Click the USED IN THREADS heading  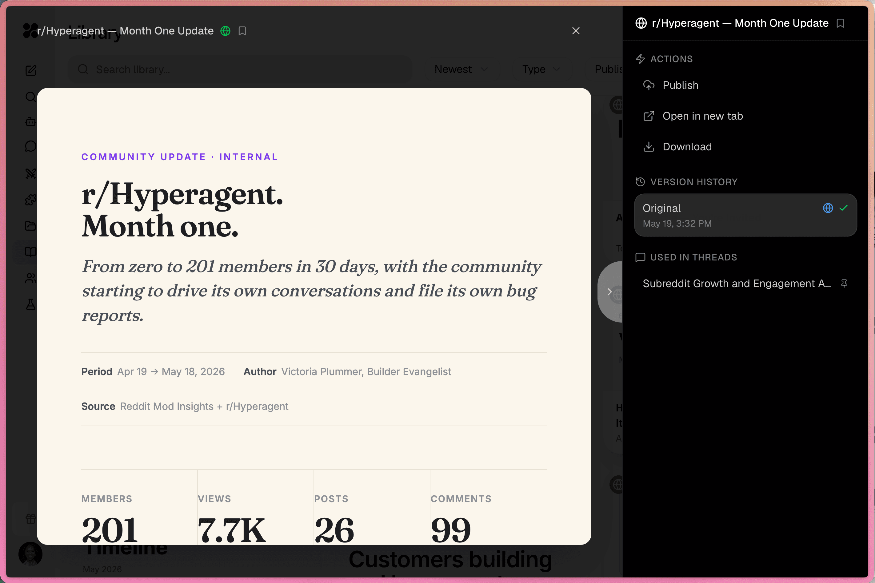[693, 257]
